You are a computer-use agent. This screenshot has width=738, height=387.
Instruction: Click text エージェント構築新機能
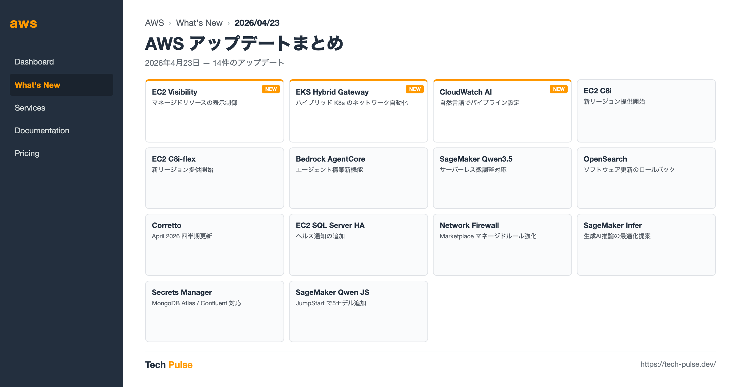pos(329,170)
